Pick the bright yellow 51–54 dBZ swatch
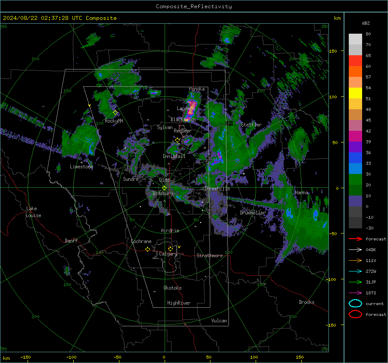Viewport: 388px width, 363px height. (355, 93)
